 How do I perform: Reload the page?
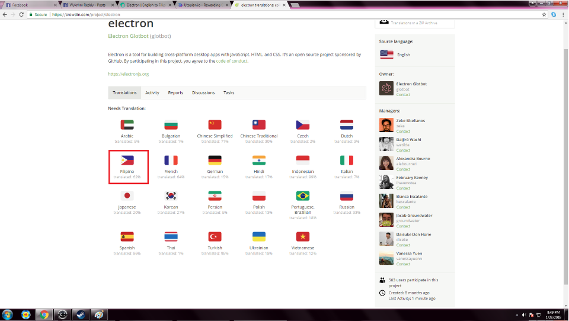click(21, 14)
